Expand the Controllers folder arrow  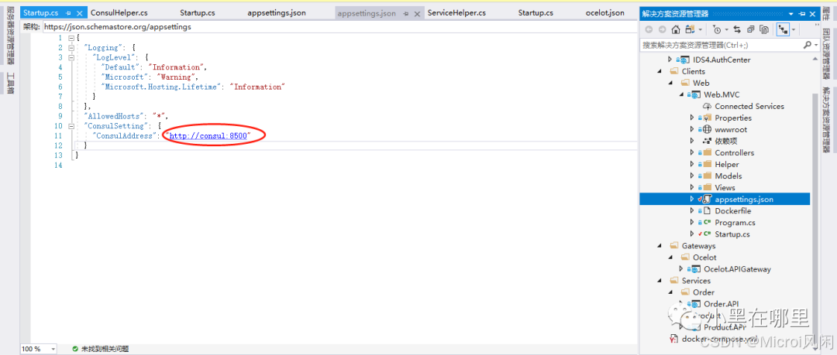[x=692, y=153]
